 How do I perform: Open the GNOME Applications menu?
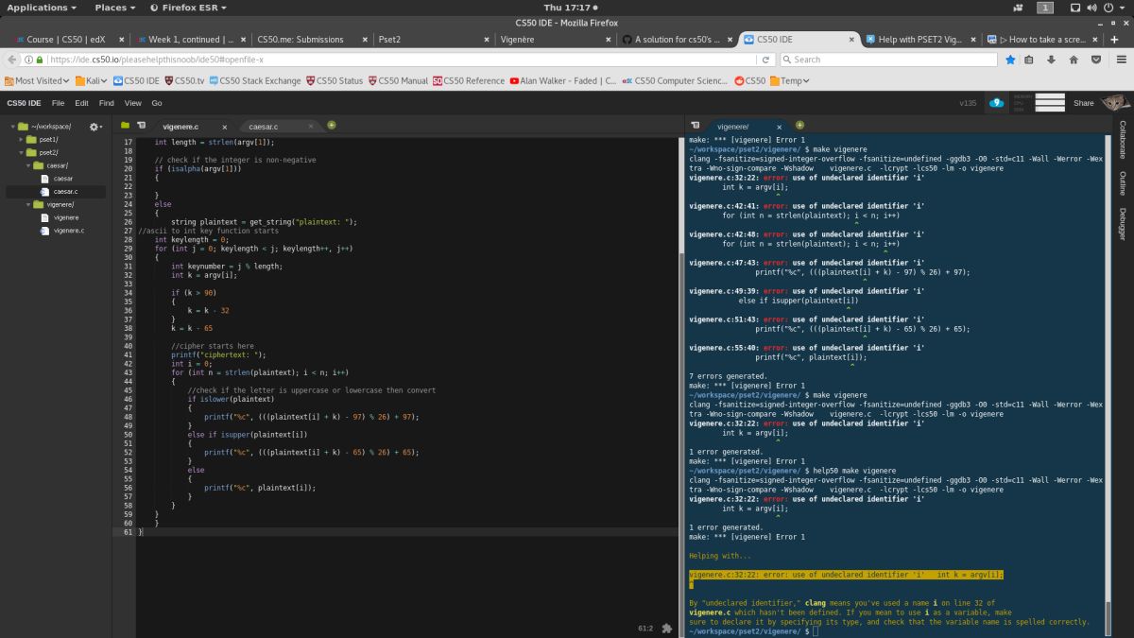(x=42, y=8)
